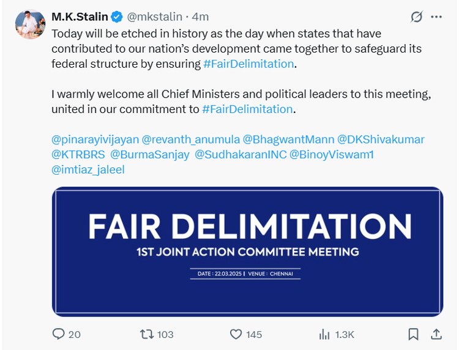Repost this tweet

coord(147,334)
